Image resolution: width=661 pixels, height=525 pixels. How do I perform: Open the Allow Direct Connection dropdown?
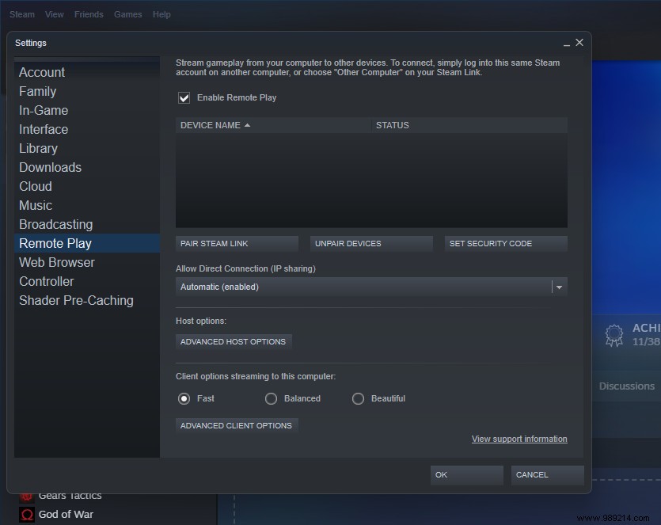click(x=559, y=287)
